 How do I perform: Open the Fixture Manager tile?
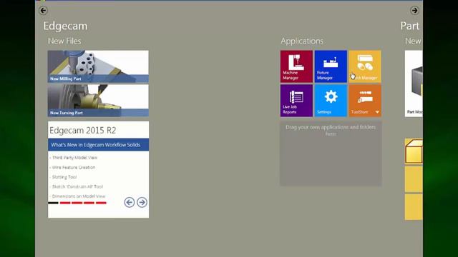point(331,66)
